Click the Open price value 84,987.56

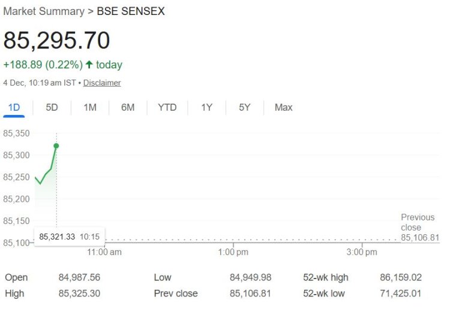point(79,278)
